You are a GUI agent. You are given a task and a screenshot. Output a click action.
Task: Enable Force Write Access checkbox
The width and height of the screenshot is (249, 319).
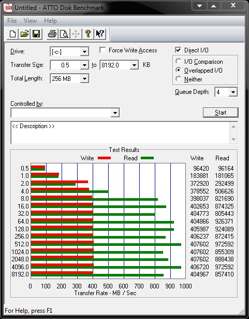click(x=102, y=50)
